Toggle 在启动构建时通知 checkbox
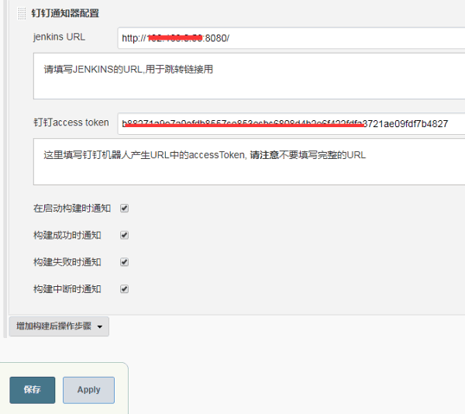The width and height of the screenshot is (465, 414). (124, 209)
